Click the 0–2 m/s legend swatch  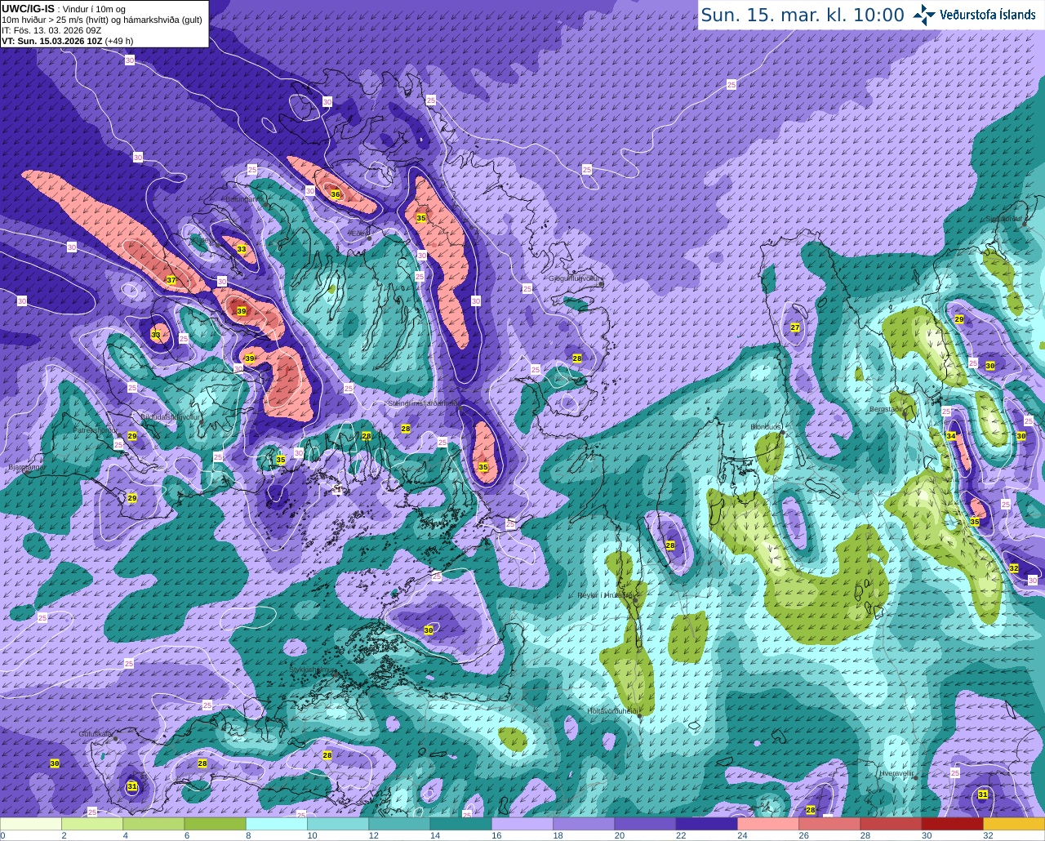[31, 824]
